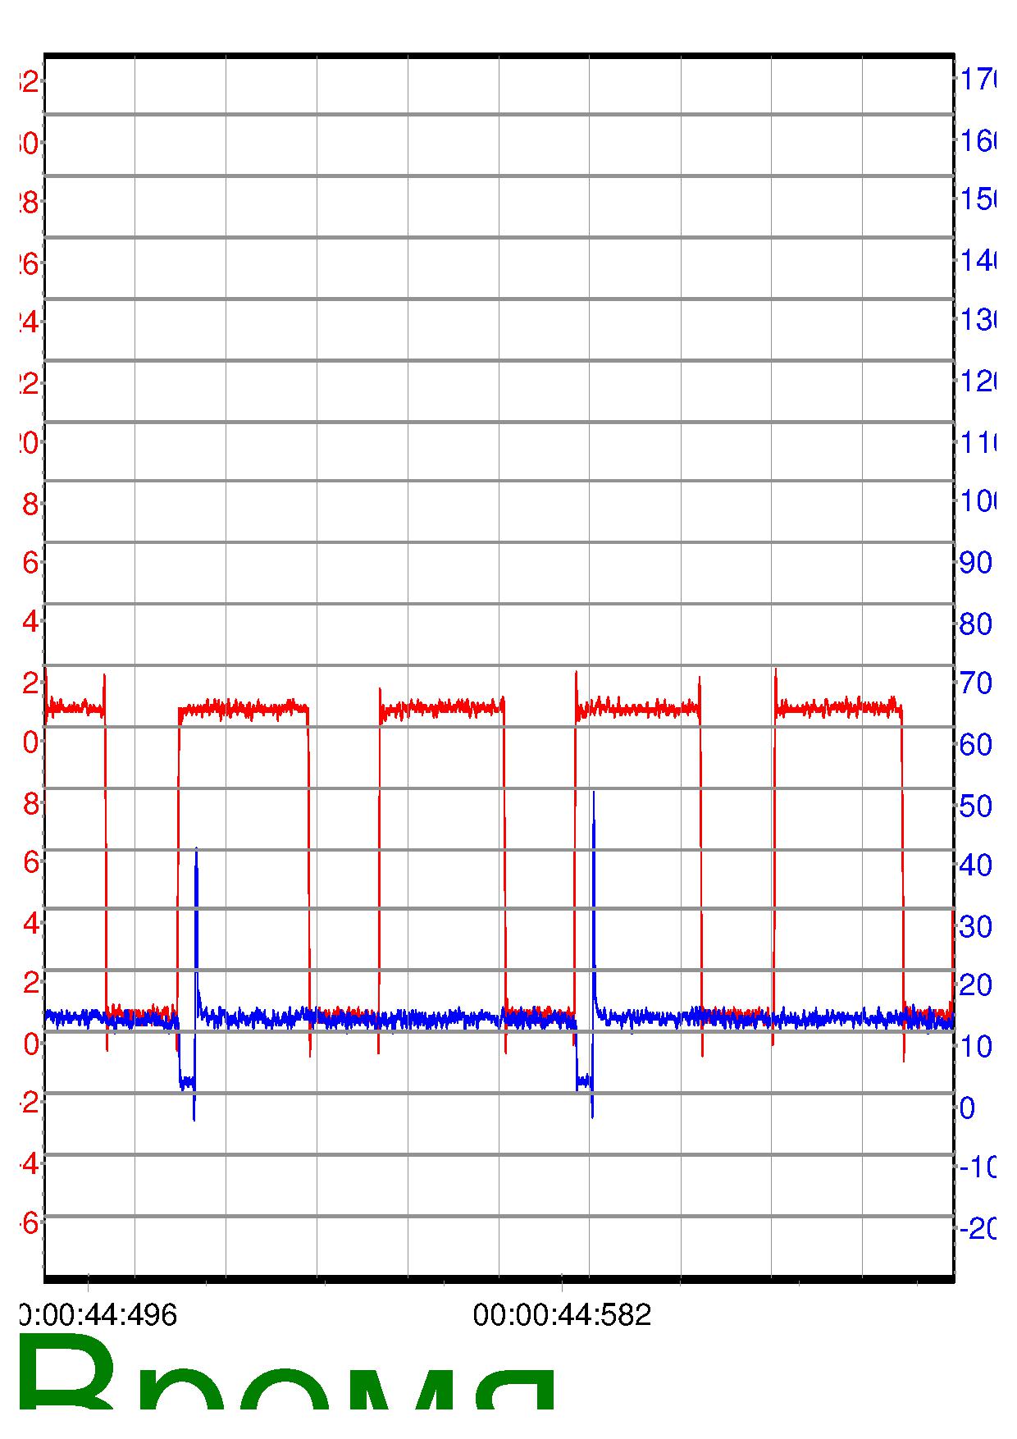1017x1439 pixels.
Task: Select the blue axis value 60
Action: click(975, 745)
